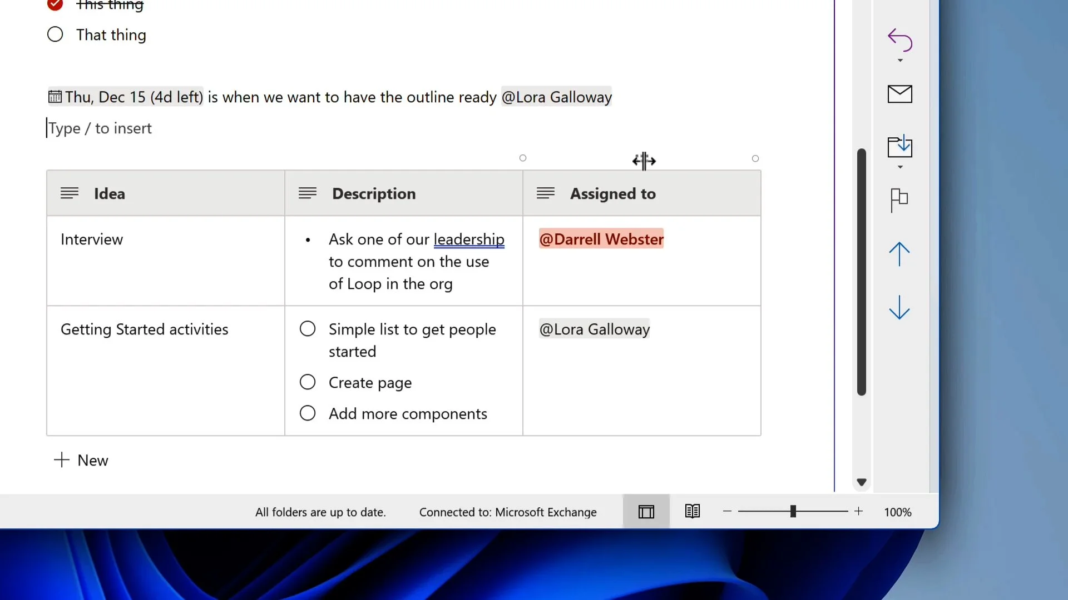Check the Simple list to get people started item
Screen dimensions: 1068x600
point(307,328)
